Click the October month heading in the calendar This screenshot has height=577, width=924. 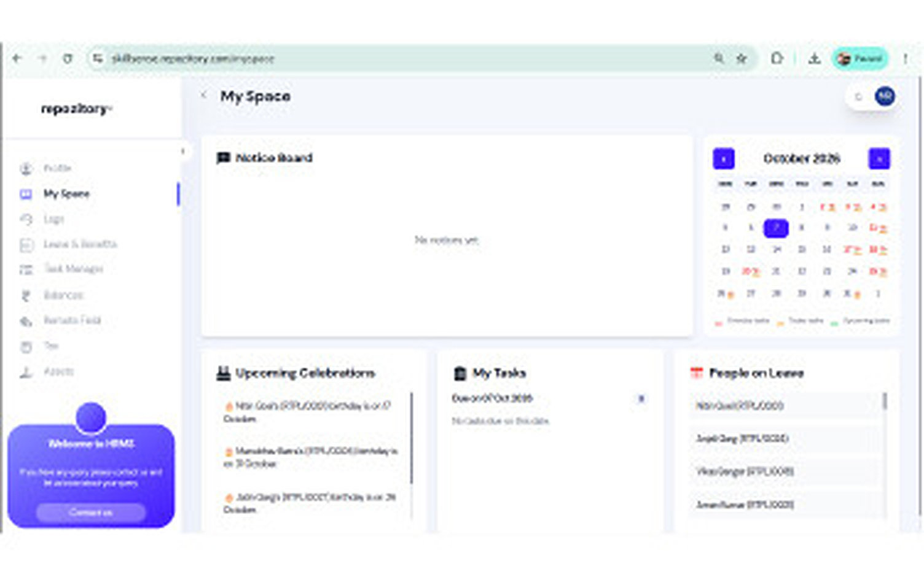tap(801, 159)
